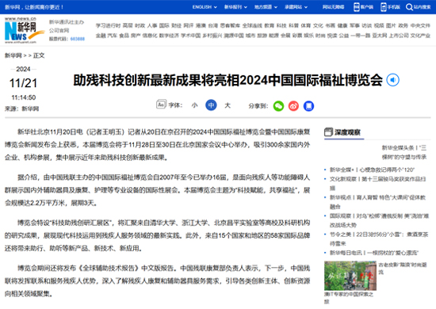436x309 pixels.
Task: Open the sidebar photo thumbnail
Action: point(350,276)
